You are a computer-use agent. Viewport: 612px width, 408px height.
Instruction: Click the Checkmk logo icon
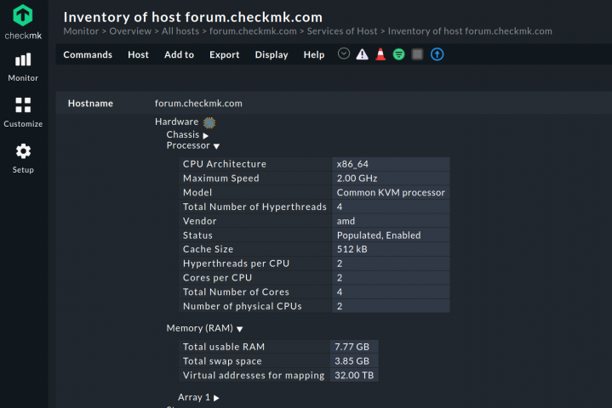(x=23, y=15)
